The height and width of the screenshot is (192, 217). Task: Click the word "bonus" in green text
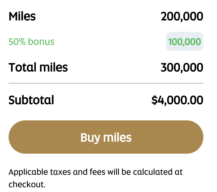(x=41, y=42)
